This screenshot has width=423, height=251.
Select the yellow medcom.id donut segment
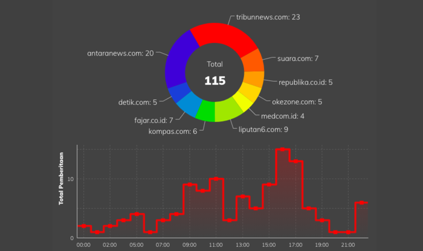[242, 102]
